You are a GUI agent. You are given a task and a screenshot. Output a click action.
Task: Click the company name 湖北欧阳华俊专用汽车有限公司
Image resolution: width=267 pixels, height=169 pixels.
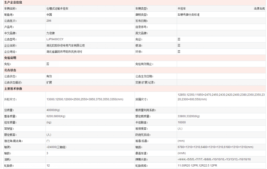pyautogui.click(x=65, y=45)
